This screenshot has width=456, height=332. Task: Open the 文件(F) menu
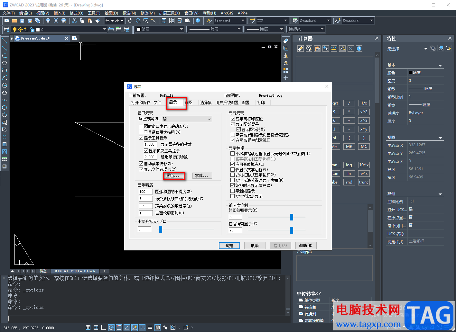pyautogui.click(x=9, y=13)
